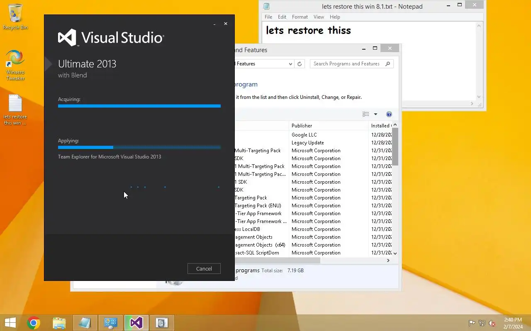Select the 'Targeting Pack (ENU)' row

pos(313,206)
